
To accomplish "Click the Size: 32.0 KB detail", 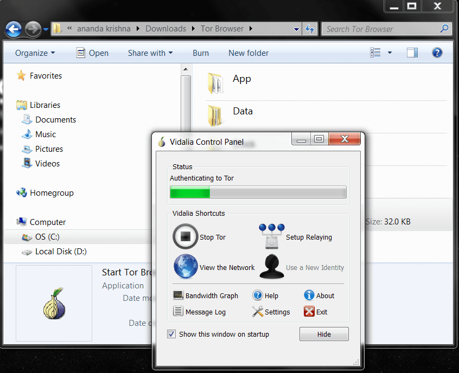I will [388, 222].
